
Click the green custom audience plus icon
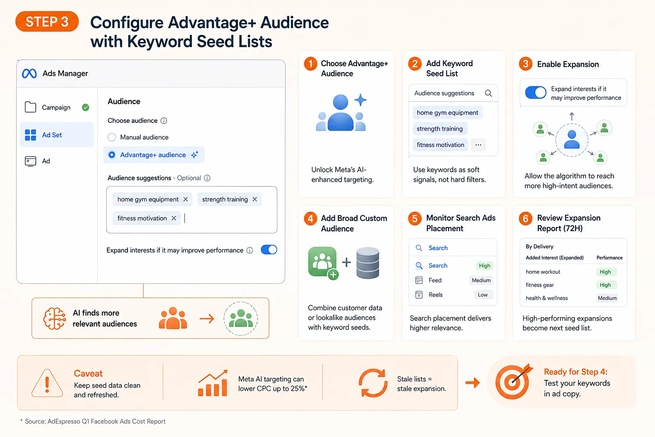coord(324,263)
